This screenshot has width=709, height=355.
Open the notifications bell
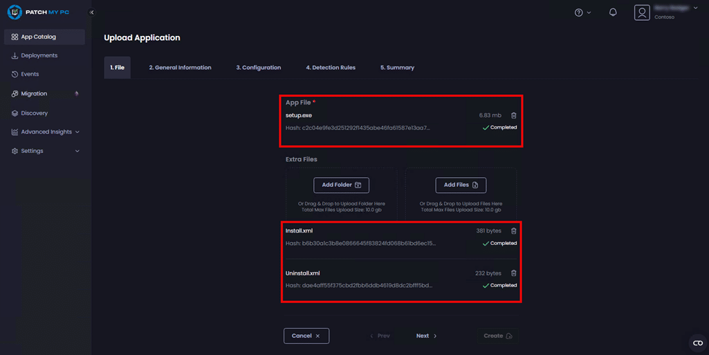tap(613, 12)
